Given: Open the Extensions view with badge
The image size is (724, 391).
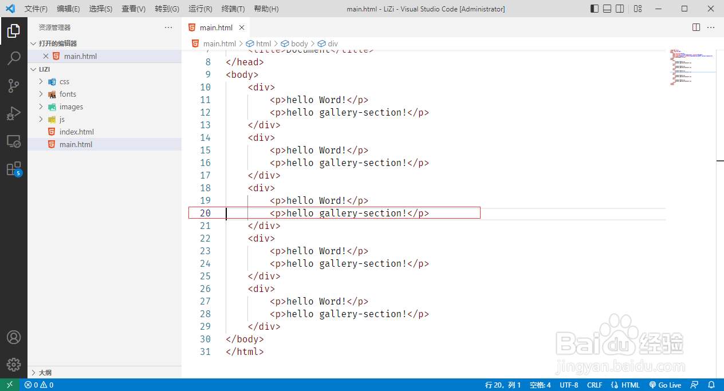Looking at the screenshot, I should click(x=14, y=169).
